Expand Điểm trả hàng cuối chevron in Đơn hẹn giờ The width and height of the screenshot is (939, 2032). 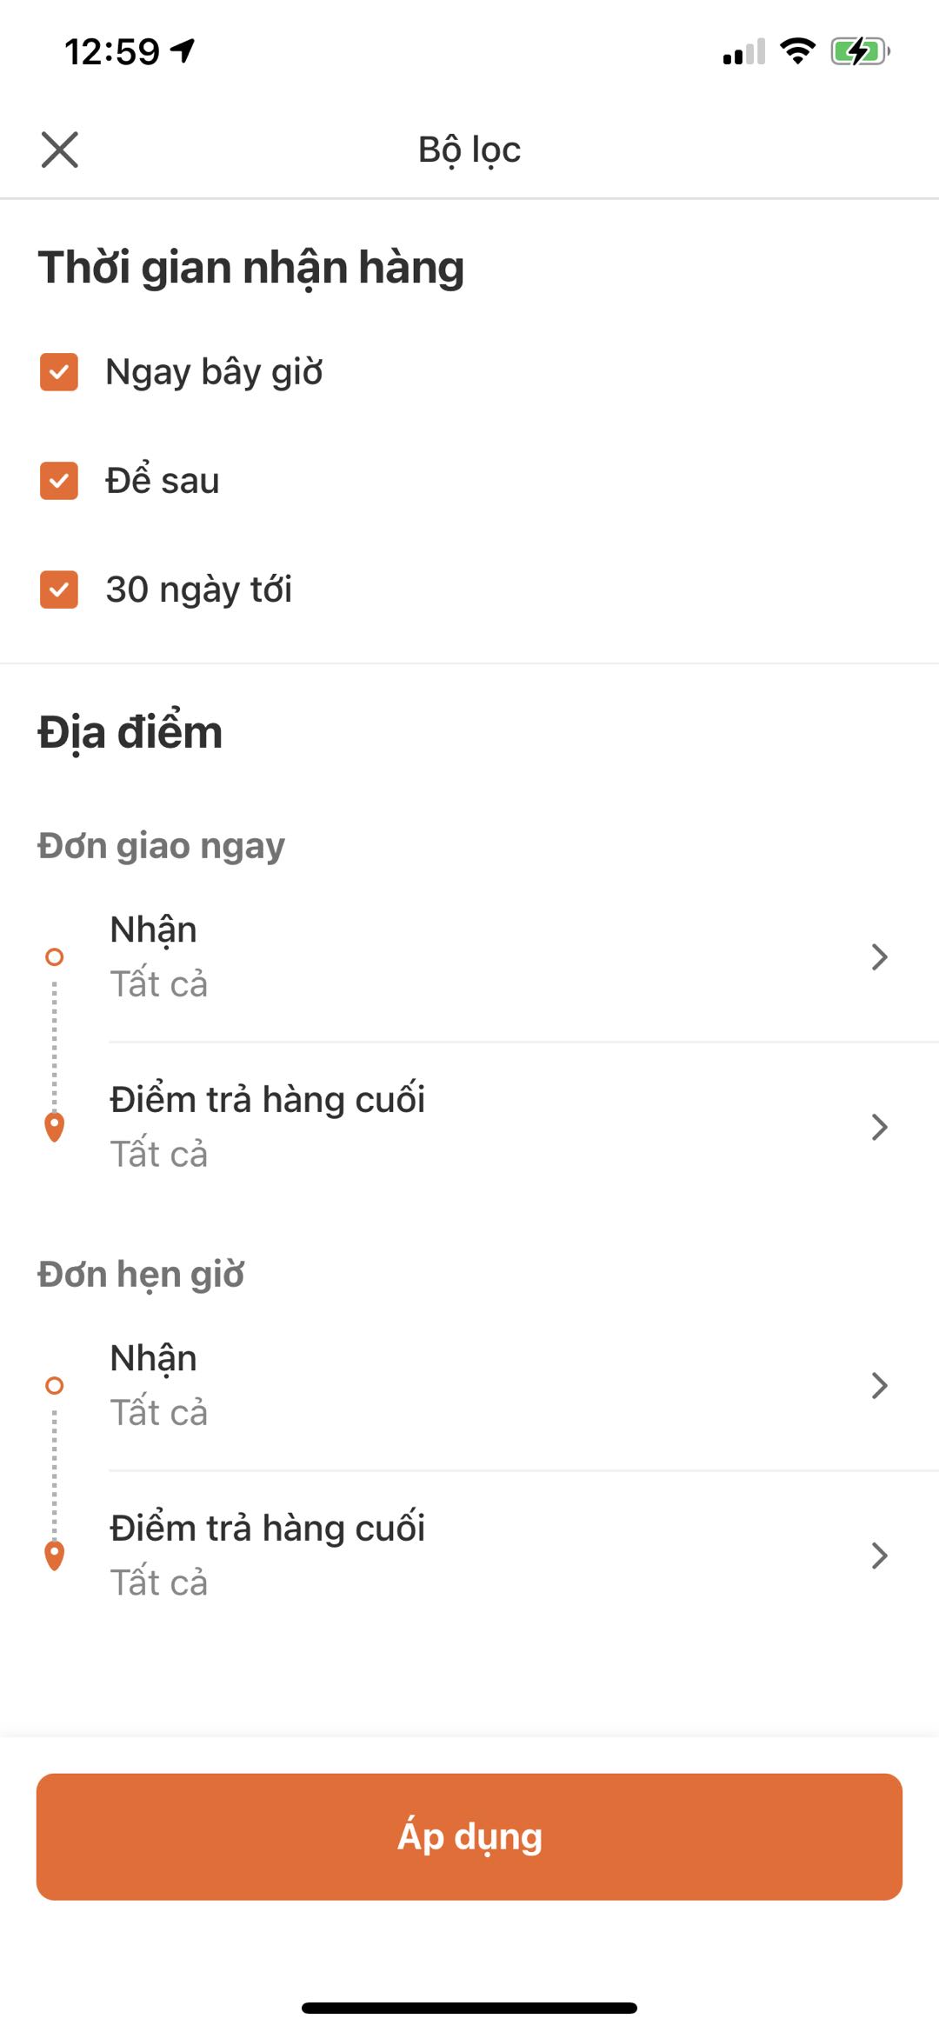879,1556
